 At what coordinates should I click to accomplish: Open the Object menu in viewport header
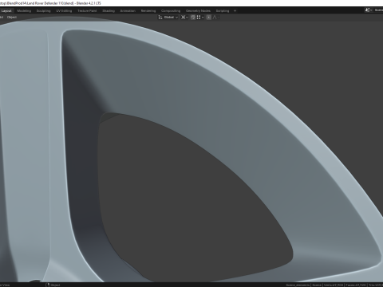(x=12, y=18)
